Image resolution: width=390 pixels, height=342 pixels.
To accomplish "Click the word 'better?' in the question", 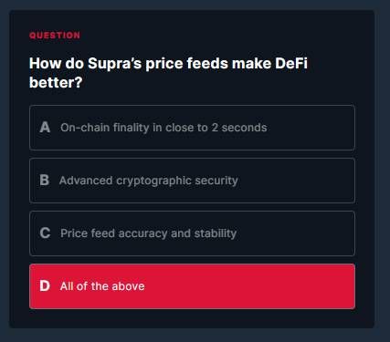I will click(56, 82).
